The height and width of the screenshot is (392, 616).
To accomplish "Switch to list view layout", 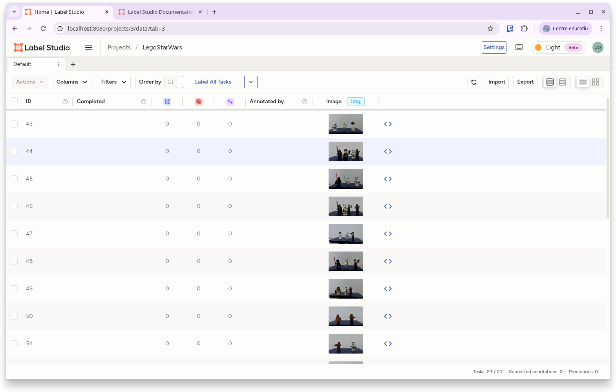I will pos(583,82).
